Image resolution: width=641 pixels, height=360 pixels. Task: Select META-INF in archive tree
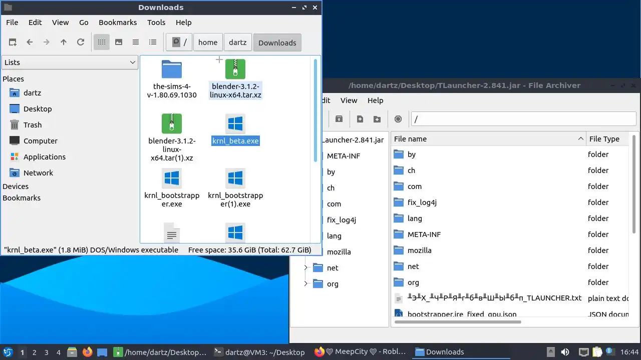click(344, 156)
